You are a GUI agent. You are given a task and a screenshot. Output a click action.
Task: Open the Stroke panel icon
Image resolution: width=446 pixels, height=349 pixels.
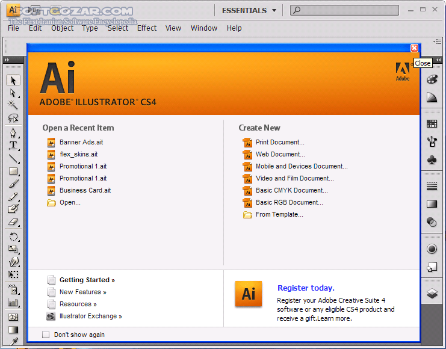(432, 187)
